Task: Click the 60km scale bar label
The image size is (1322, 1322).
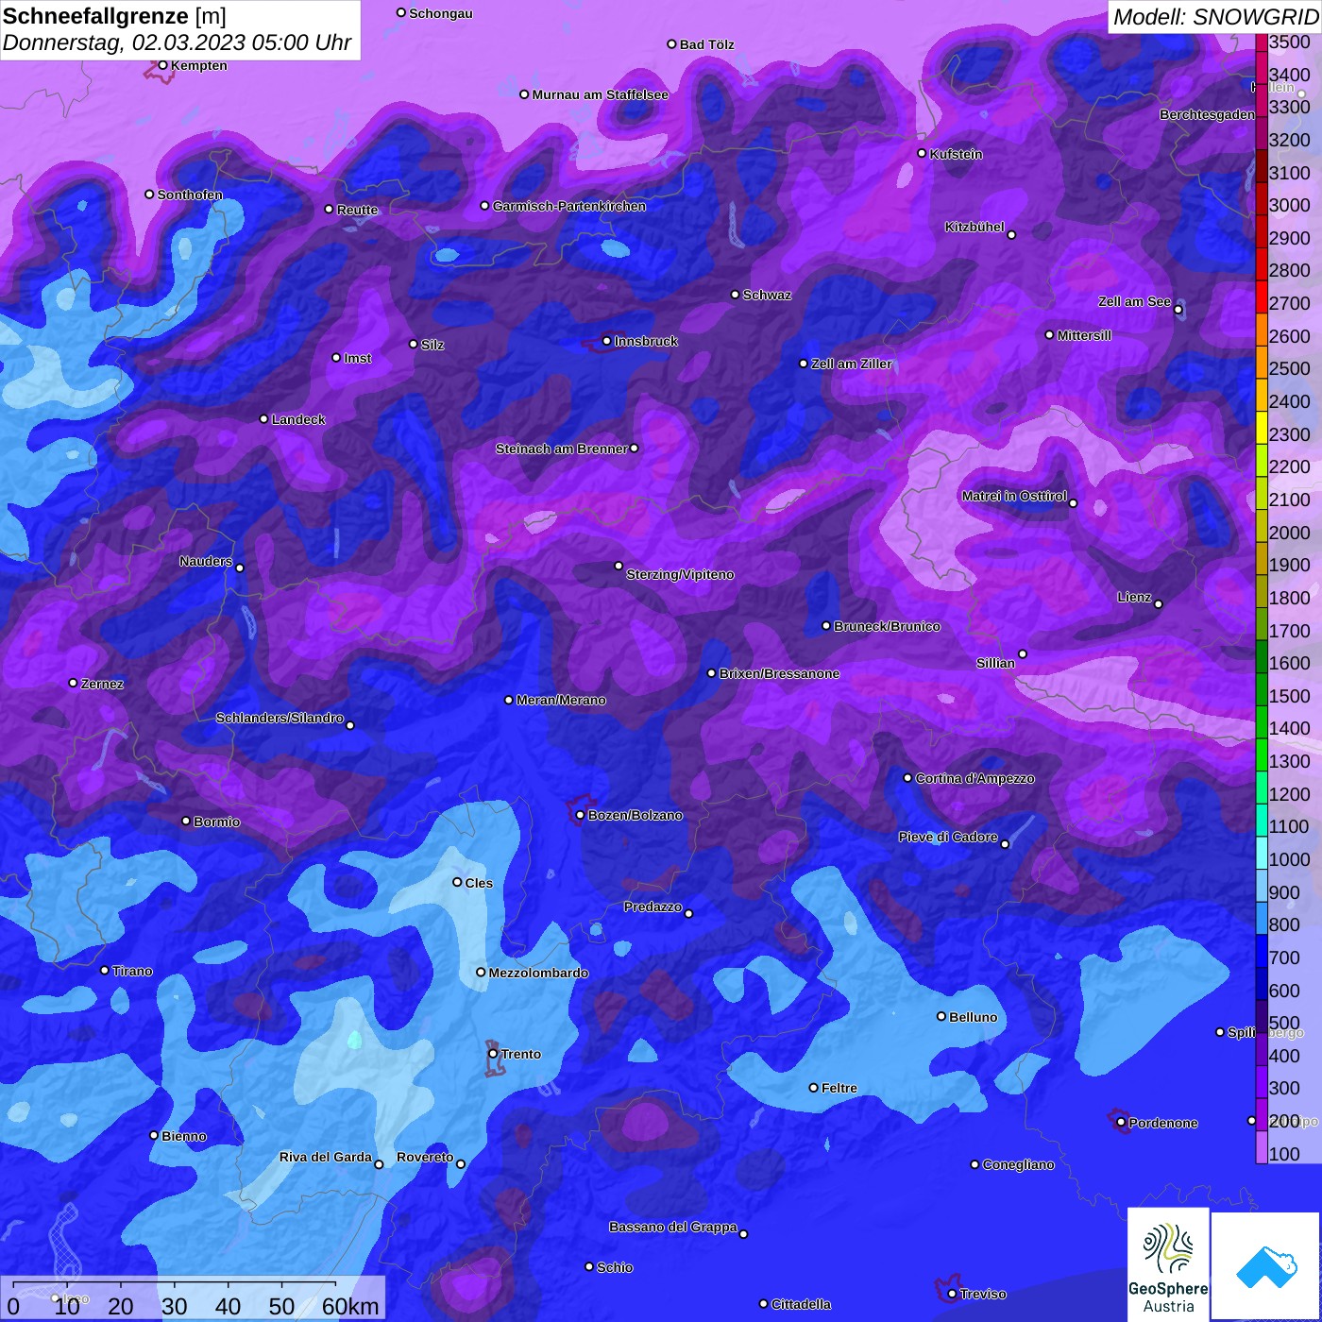Action: click(350, 1306)
